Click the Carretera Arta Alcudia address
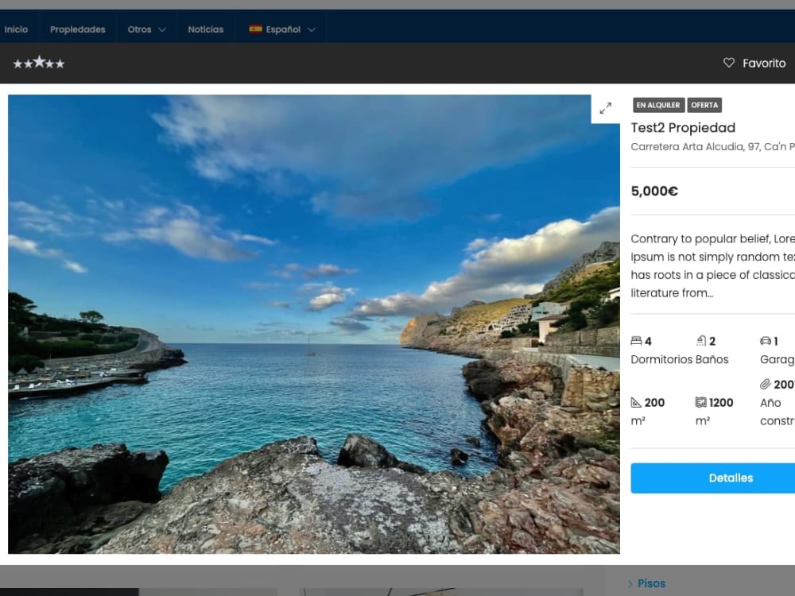The height and width of the screenshot is (596, 795). click(712, 147)
